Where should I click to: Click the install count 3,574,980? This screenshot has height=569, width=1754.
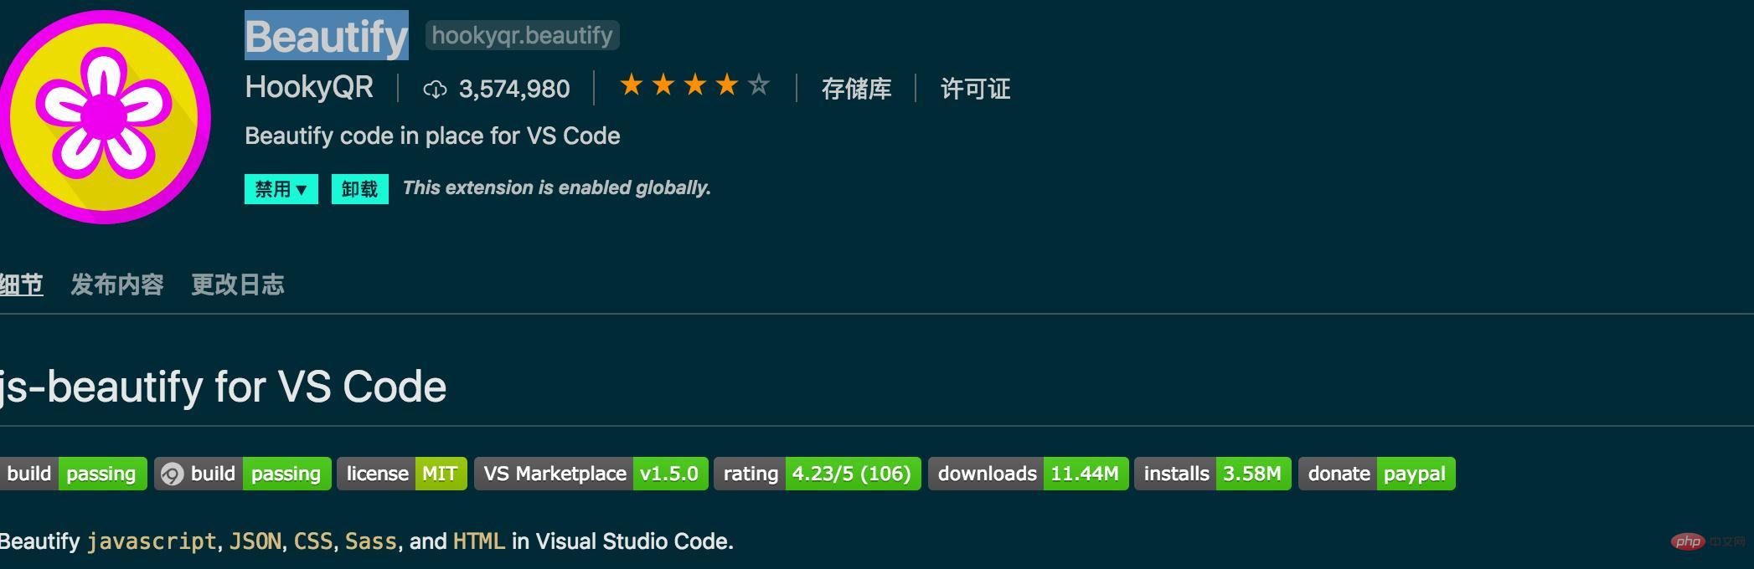[514, 89]
